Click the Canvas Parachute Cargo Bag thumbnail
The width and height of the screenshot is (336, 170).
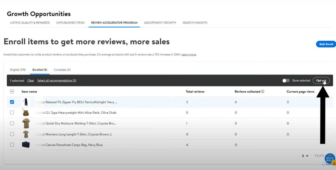coord(26,145)
